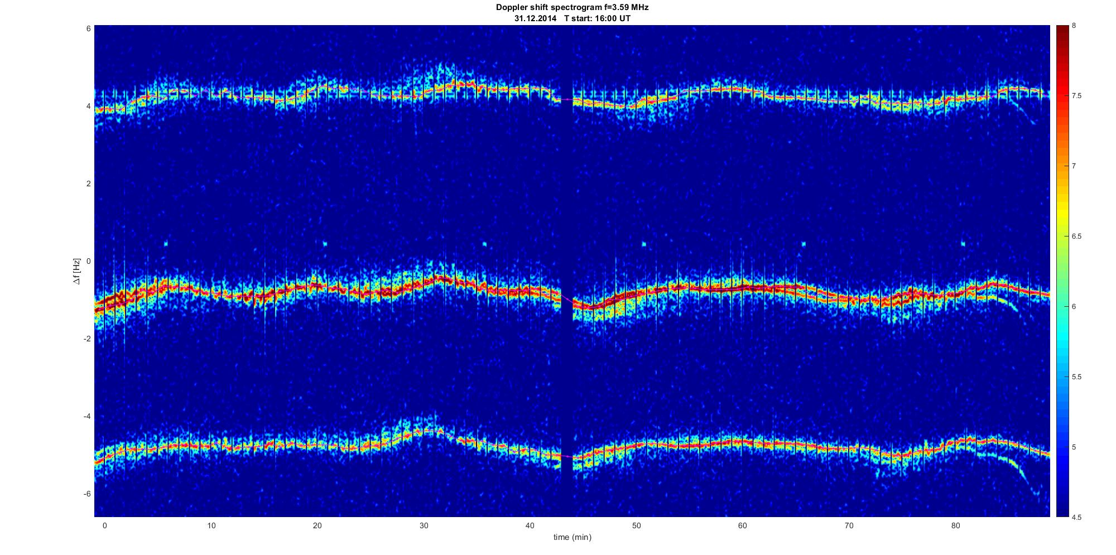Click the colorbar tick label 6.5
Image resolution: width=1116 pixels, height=555 pixels.
point(1076,237)
